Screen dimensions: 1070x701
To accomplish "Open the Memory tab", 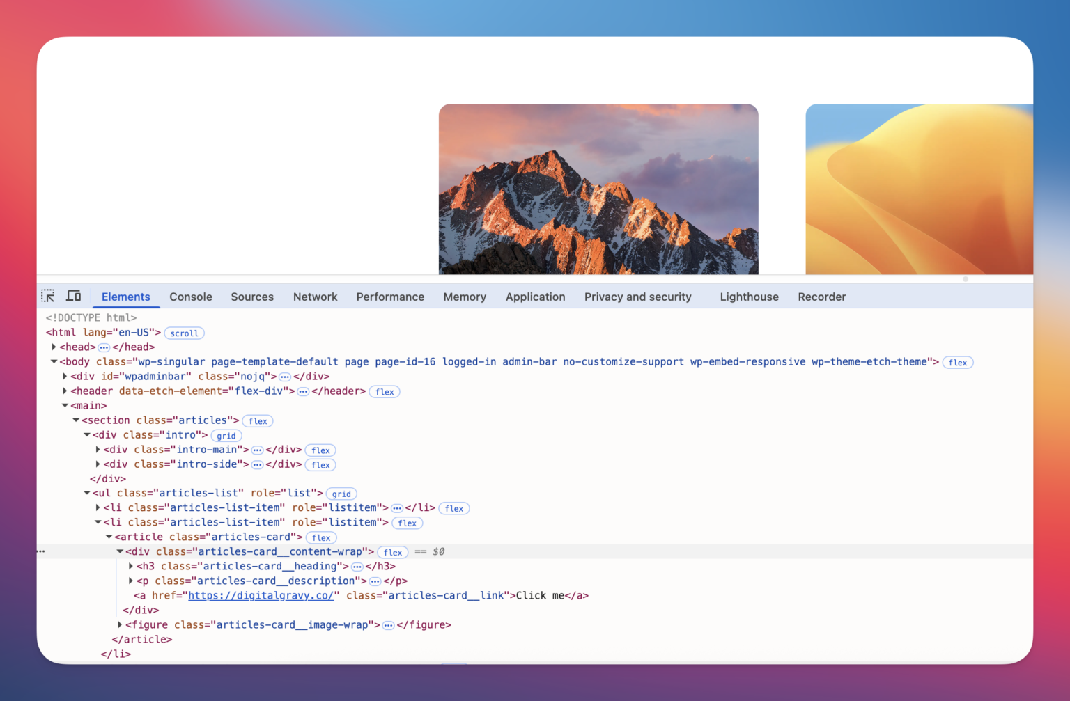I will click(465, 297).
